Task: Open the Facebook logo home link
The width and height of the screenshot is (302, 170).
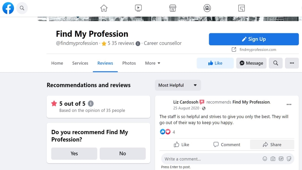Action: (x=8, y=8)
